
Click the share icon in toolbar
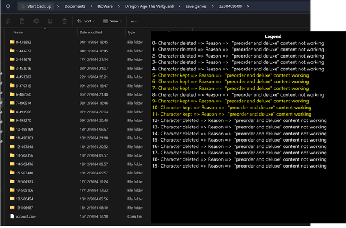click(x=50, y=21)
